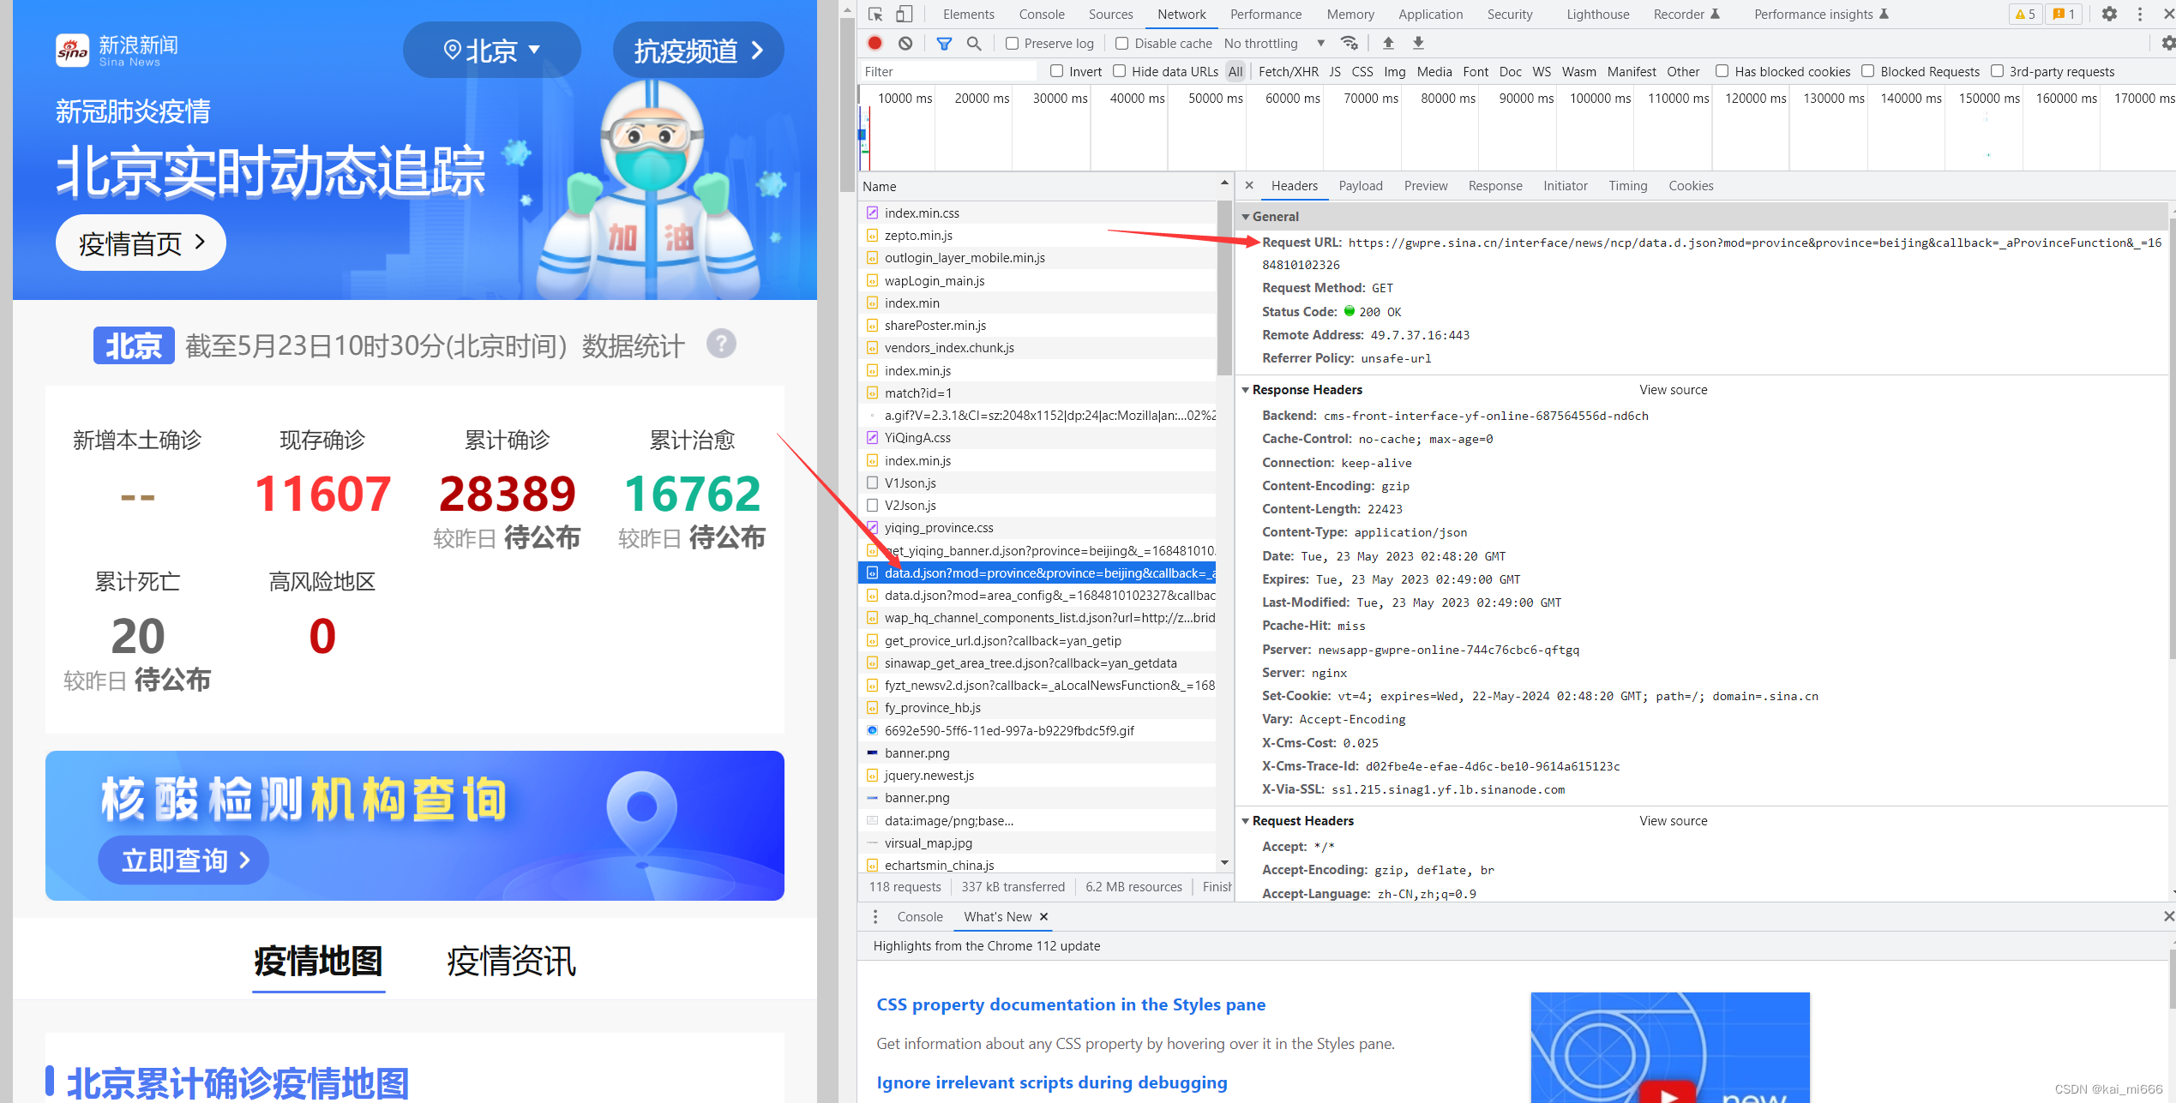Screen dimensions: 2176x1103
Task: Import HAR file upload icon
Action: 1388,43
